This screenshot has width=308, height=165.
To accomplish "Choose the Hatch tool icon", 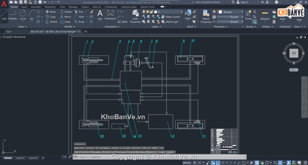I will click(38, 22).
